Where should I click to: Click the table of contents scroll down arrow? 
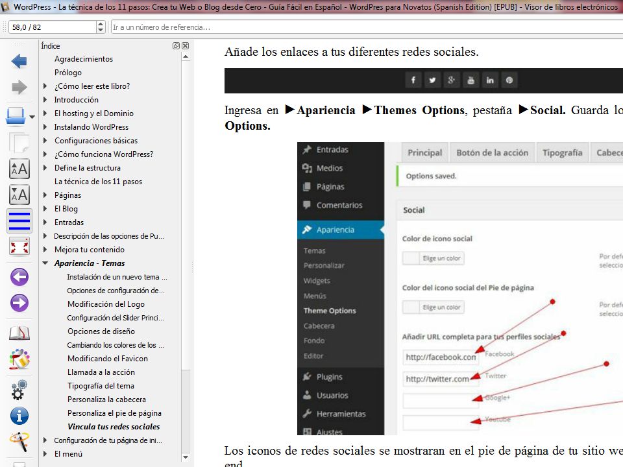(186, 457)
